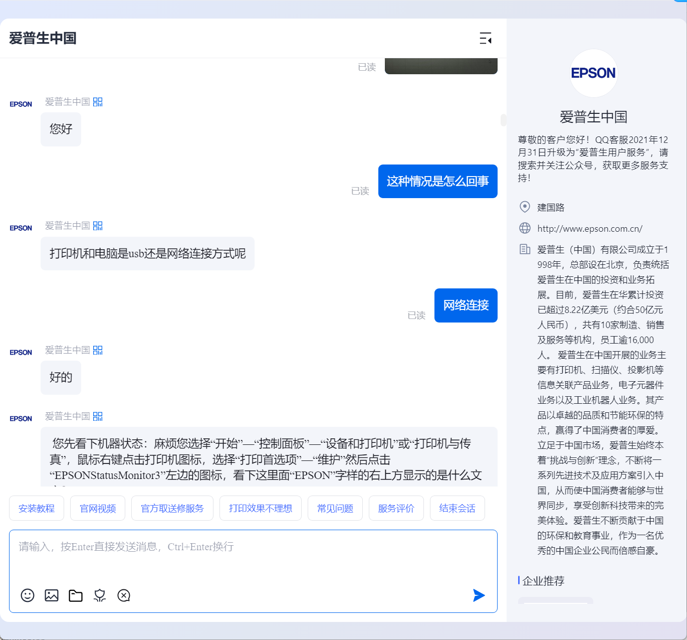Viewport: 687px width, 640px height.
Task: Click EPSON avatar beside usb question message
Action: [x=21, y=228]
